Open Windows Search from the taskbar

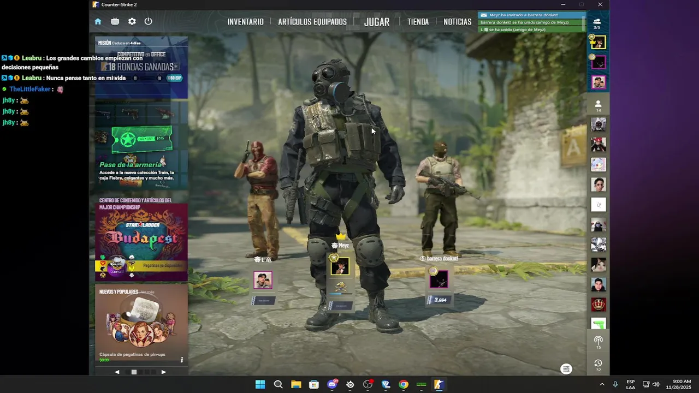[278, 384]
